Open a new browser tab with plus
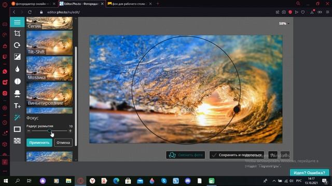 coord(158,4)
